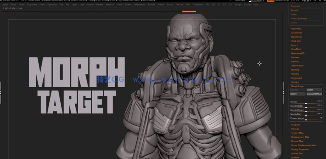Viewport: 326px width, 159px height.
Task: Click the Morph Width slider
Action: click(306, 106)
